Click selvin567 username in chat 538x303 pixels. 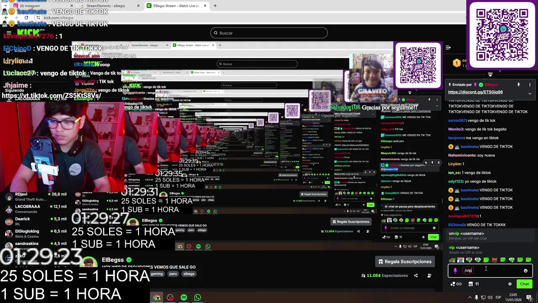pyautogui.click(x=457, y=121)
